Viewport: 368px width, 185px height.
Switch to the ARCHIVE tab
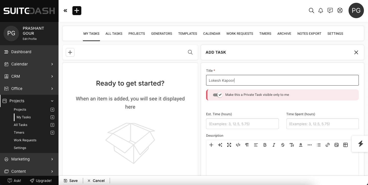pyautogui.click(x=284, y=33)
